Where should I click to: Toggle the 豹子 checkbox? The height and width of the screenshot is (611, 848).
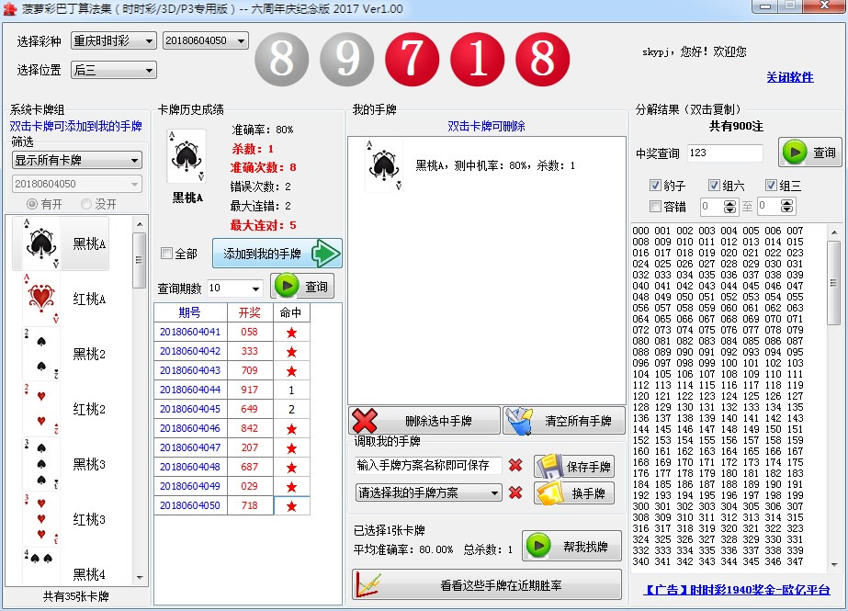click(655, 186)
